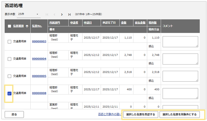
Task: Sort by 金額 column header
Action: click(x=124, y=23)
